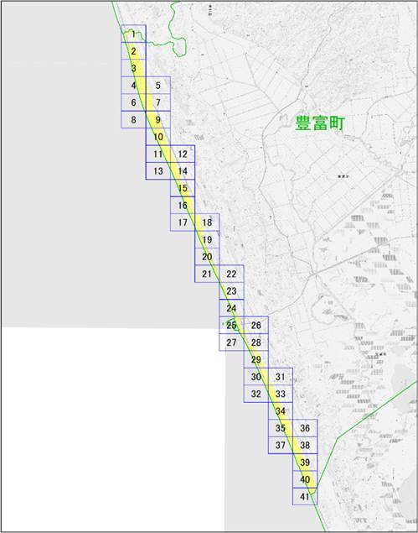Image resolution: width=418 pixels, height=533 pixels.
Task: Open map section 16
Action: [183, 206]
